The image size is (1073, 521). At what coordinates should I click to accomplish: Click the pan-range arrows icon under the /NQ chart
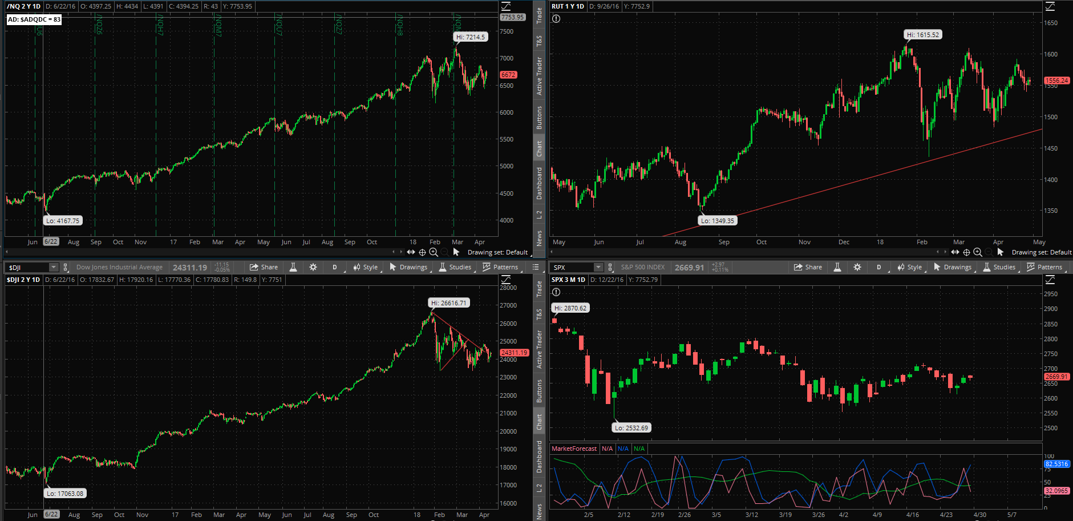click(411, 252)
